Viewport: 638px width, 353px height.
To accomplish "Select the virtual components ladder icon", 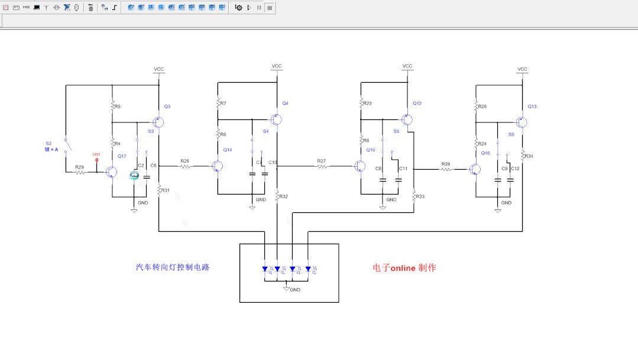I will click(x=90, y=8).
